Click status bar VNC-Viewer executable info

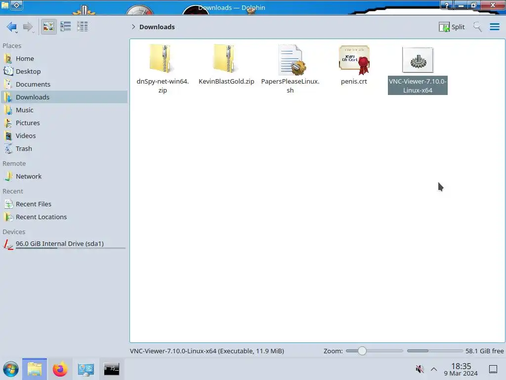(207, 351)
